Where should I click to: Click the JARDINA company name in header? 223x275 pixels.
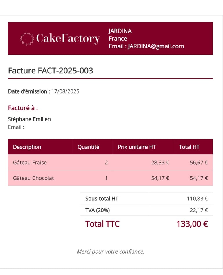coord(120,31)
